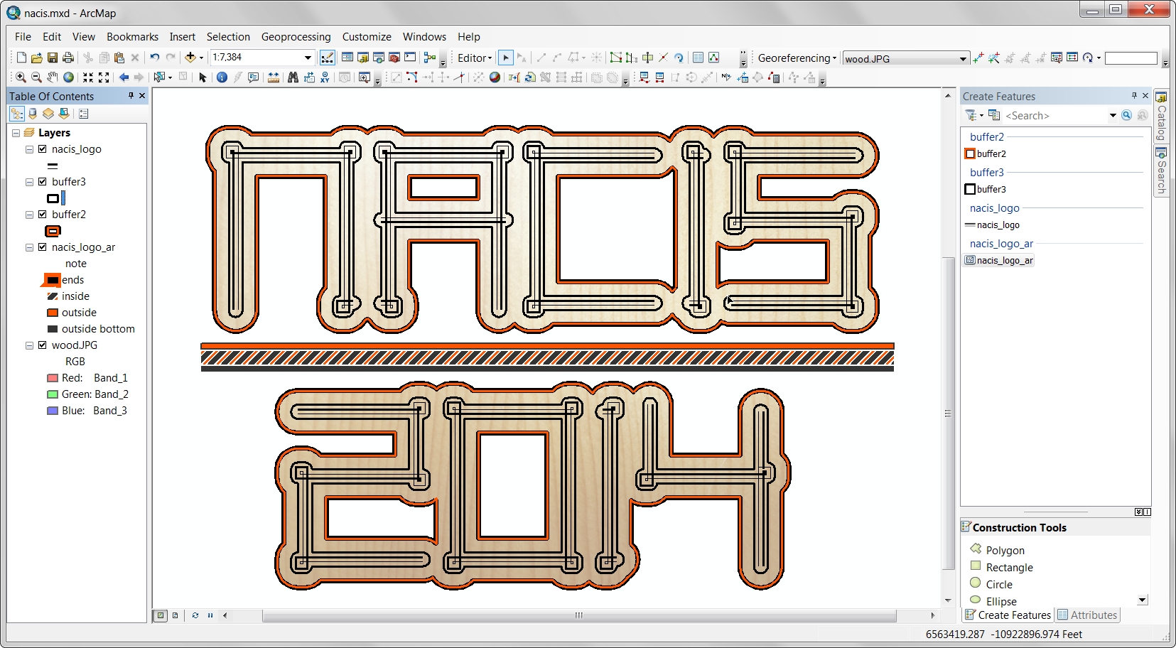Open the Windows menu

click(x=424, y=37)
